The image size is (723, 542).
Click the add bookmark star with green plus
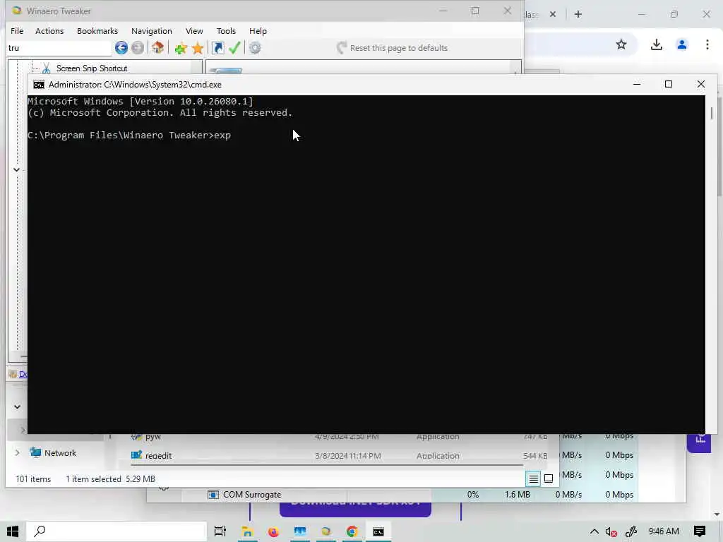pos(180,48)
